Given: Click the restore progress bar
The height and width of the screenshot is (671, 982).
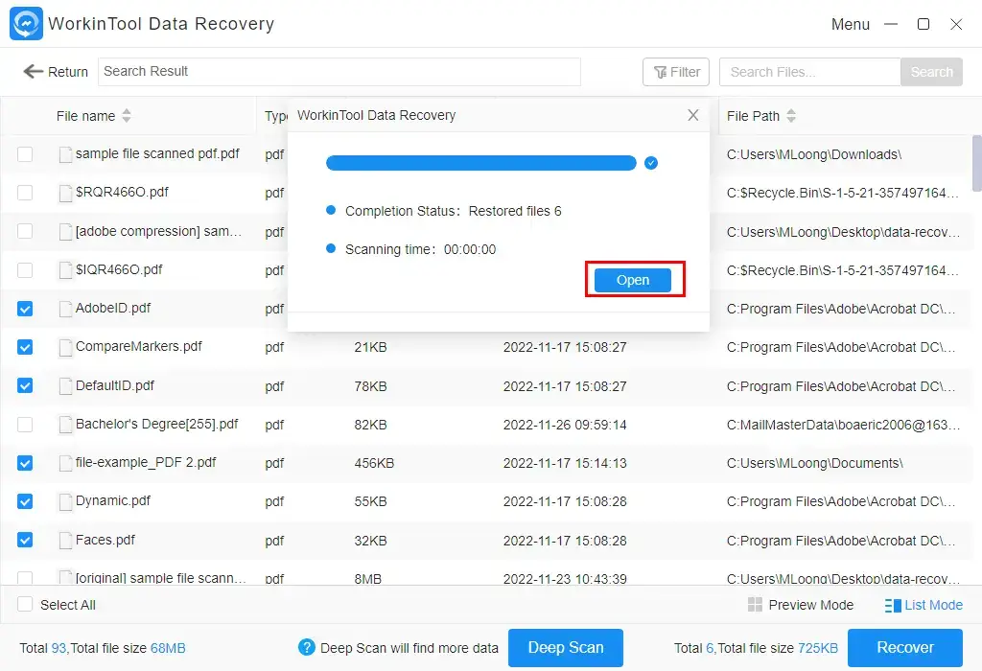Looking at the screenshot, I should coord(480,163).
